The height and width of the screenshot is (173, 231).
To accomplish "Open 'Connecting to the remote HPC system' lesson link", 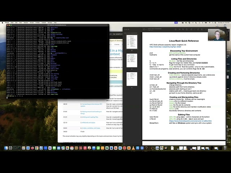I will [x=91, y=105].
